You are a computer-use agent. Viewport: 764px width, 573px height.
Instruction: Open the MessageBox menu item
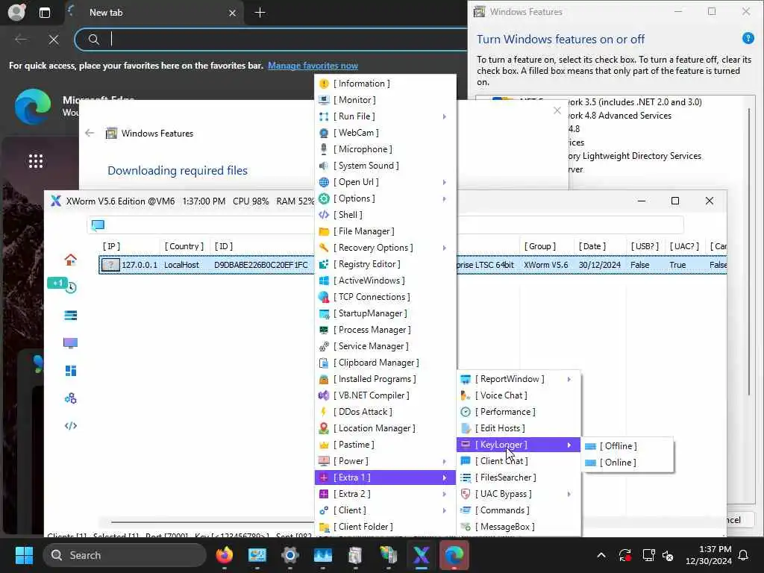click(x=519, y=527)
